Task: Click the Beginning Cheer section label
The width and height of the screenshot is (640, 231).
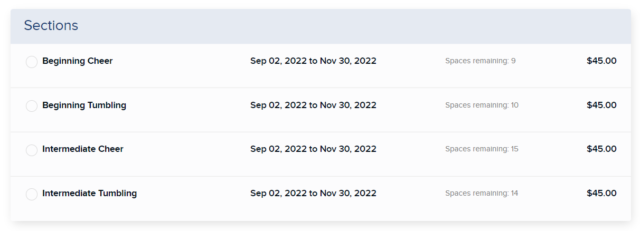Action: 78,61
